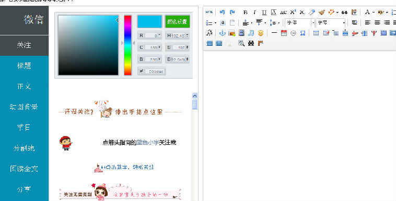Click the rainbow hue slider strip
The height and width of the screenshot is (201, 396).
(x=127, y=45)
